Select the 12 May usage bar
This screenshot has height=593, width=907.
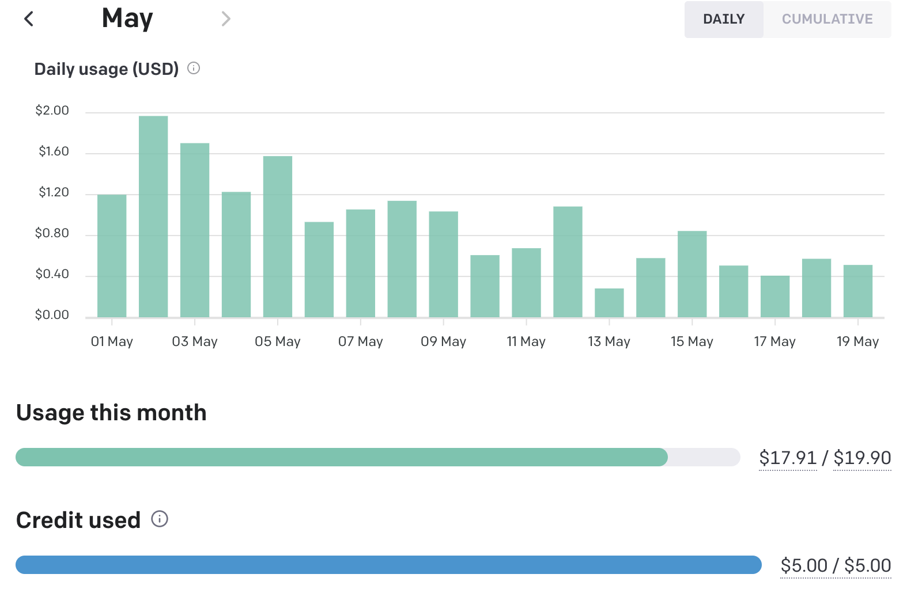click(x=568, y=261)
